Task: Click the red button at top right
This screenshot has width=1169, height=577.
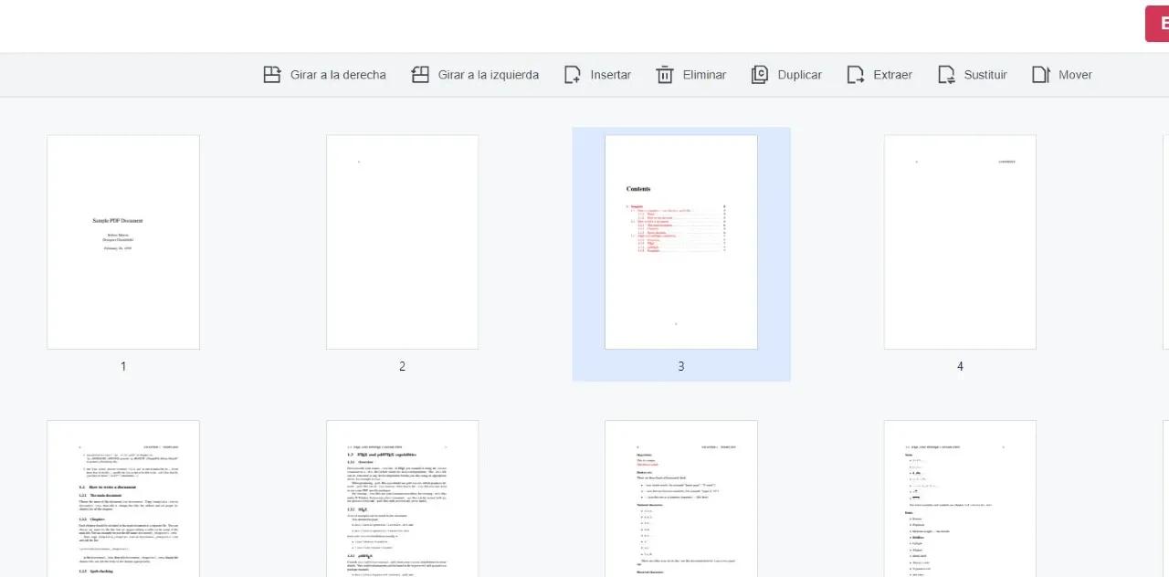Action: [x=1157, y=24]
